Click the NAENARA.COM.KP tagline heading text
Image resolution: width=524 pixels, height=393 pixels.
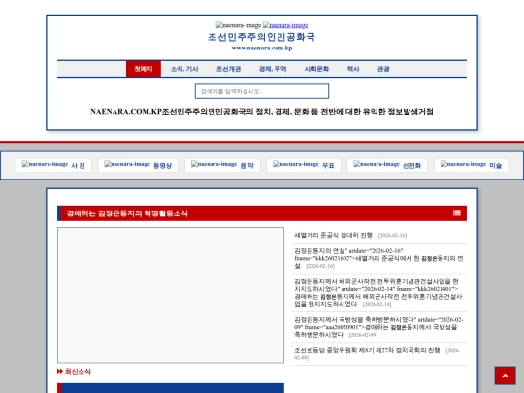262,112
